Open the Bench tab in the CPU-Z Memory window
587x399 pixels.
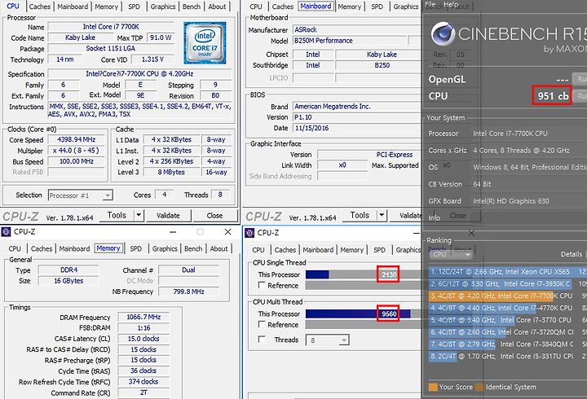point(193,248)
